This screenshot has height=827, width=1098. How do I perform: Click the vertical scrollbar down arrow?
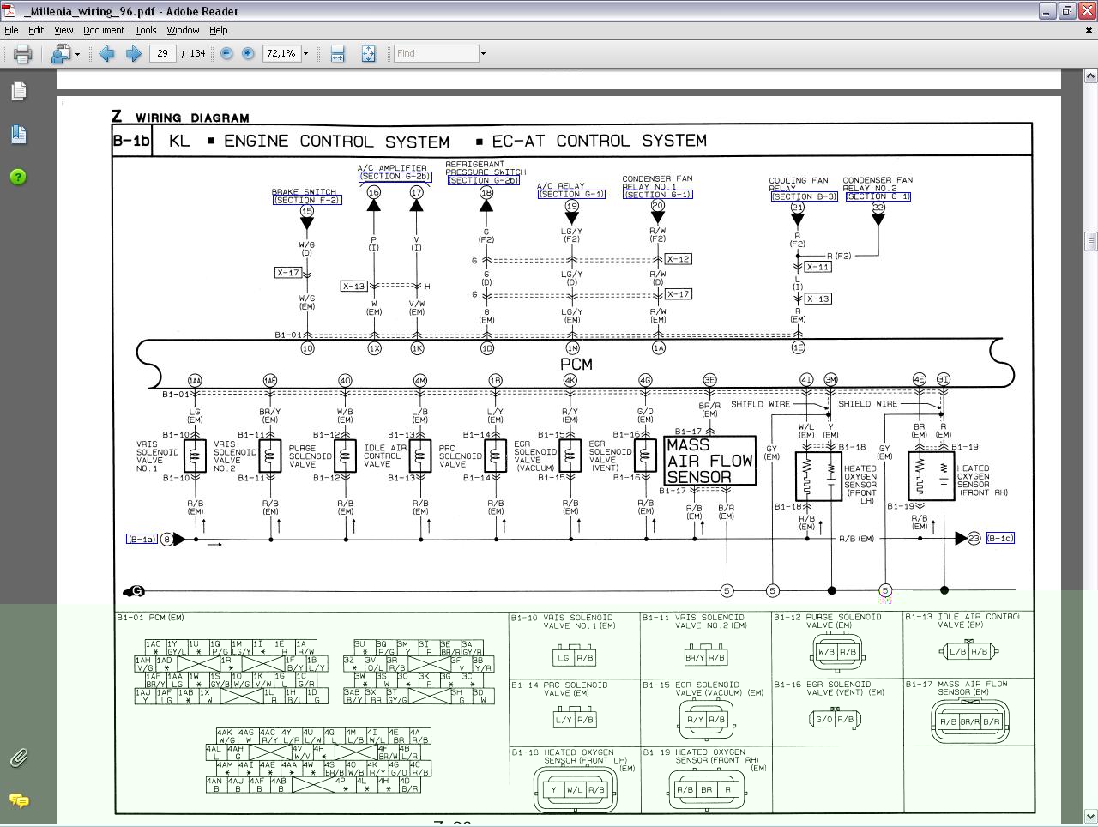pyautogui.click(x=1090, y=817)
